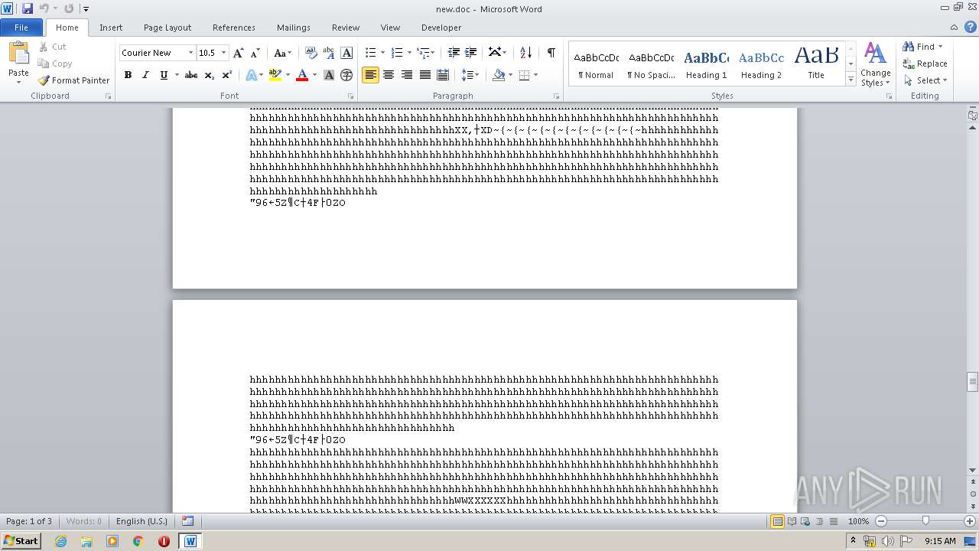Click the Line Spacing icon
979x551 pixels.
[467, 75]
